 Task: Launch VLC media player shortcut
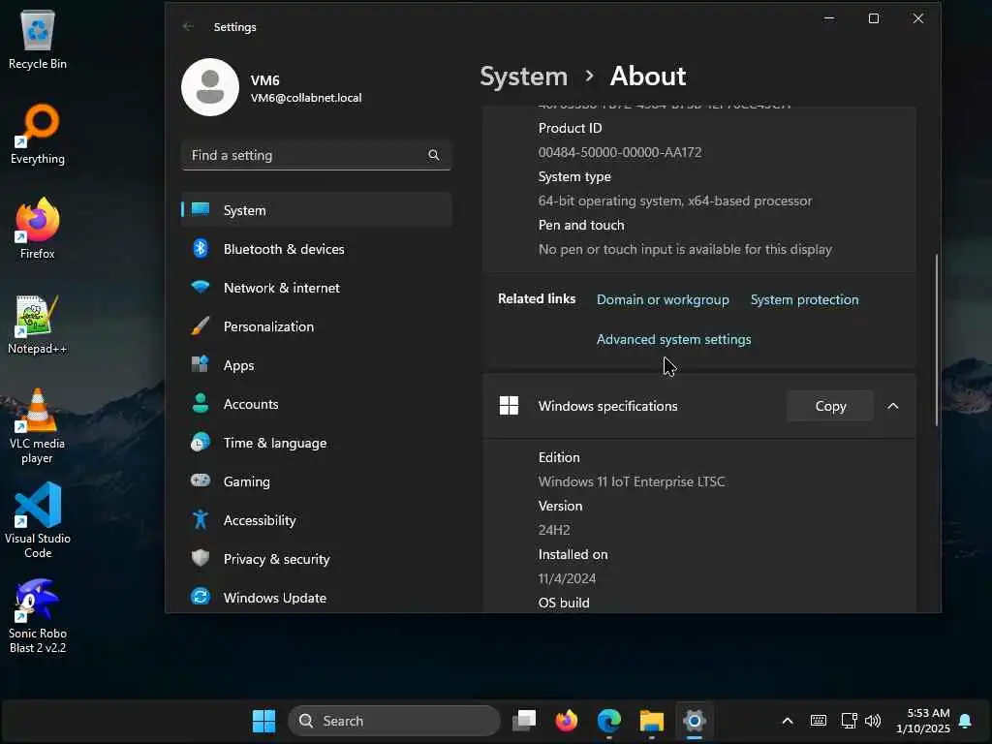38,426
